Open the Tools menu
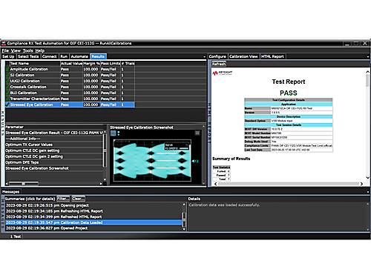Viewport: 371px width, 278px height. [28, 50]
